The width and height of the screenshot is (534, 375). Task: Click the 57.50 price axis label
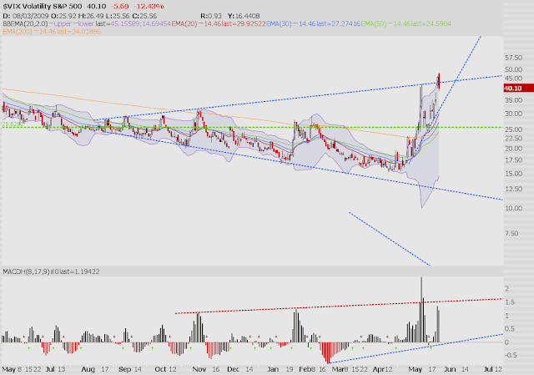click(x=514, y=58)
